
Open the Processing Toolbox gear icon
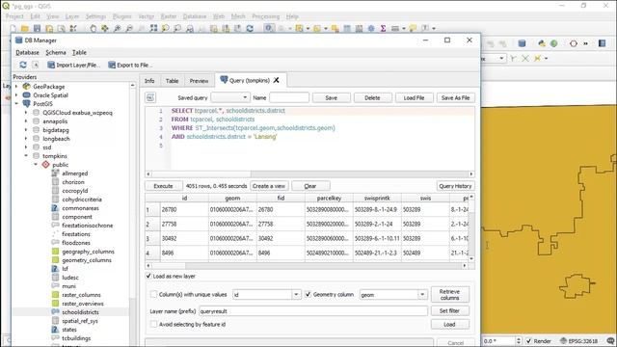[371, 28]
